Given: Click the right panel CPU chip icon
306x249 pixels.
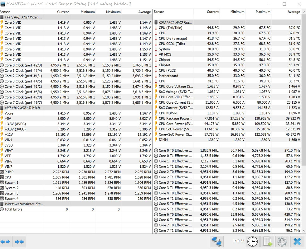Looking at the screenshot, I should 156,22.
